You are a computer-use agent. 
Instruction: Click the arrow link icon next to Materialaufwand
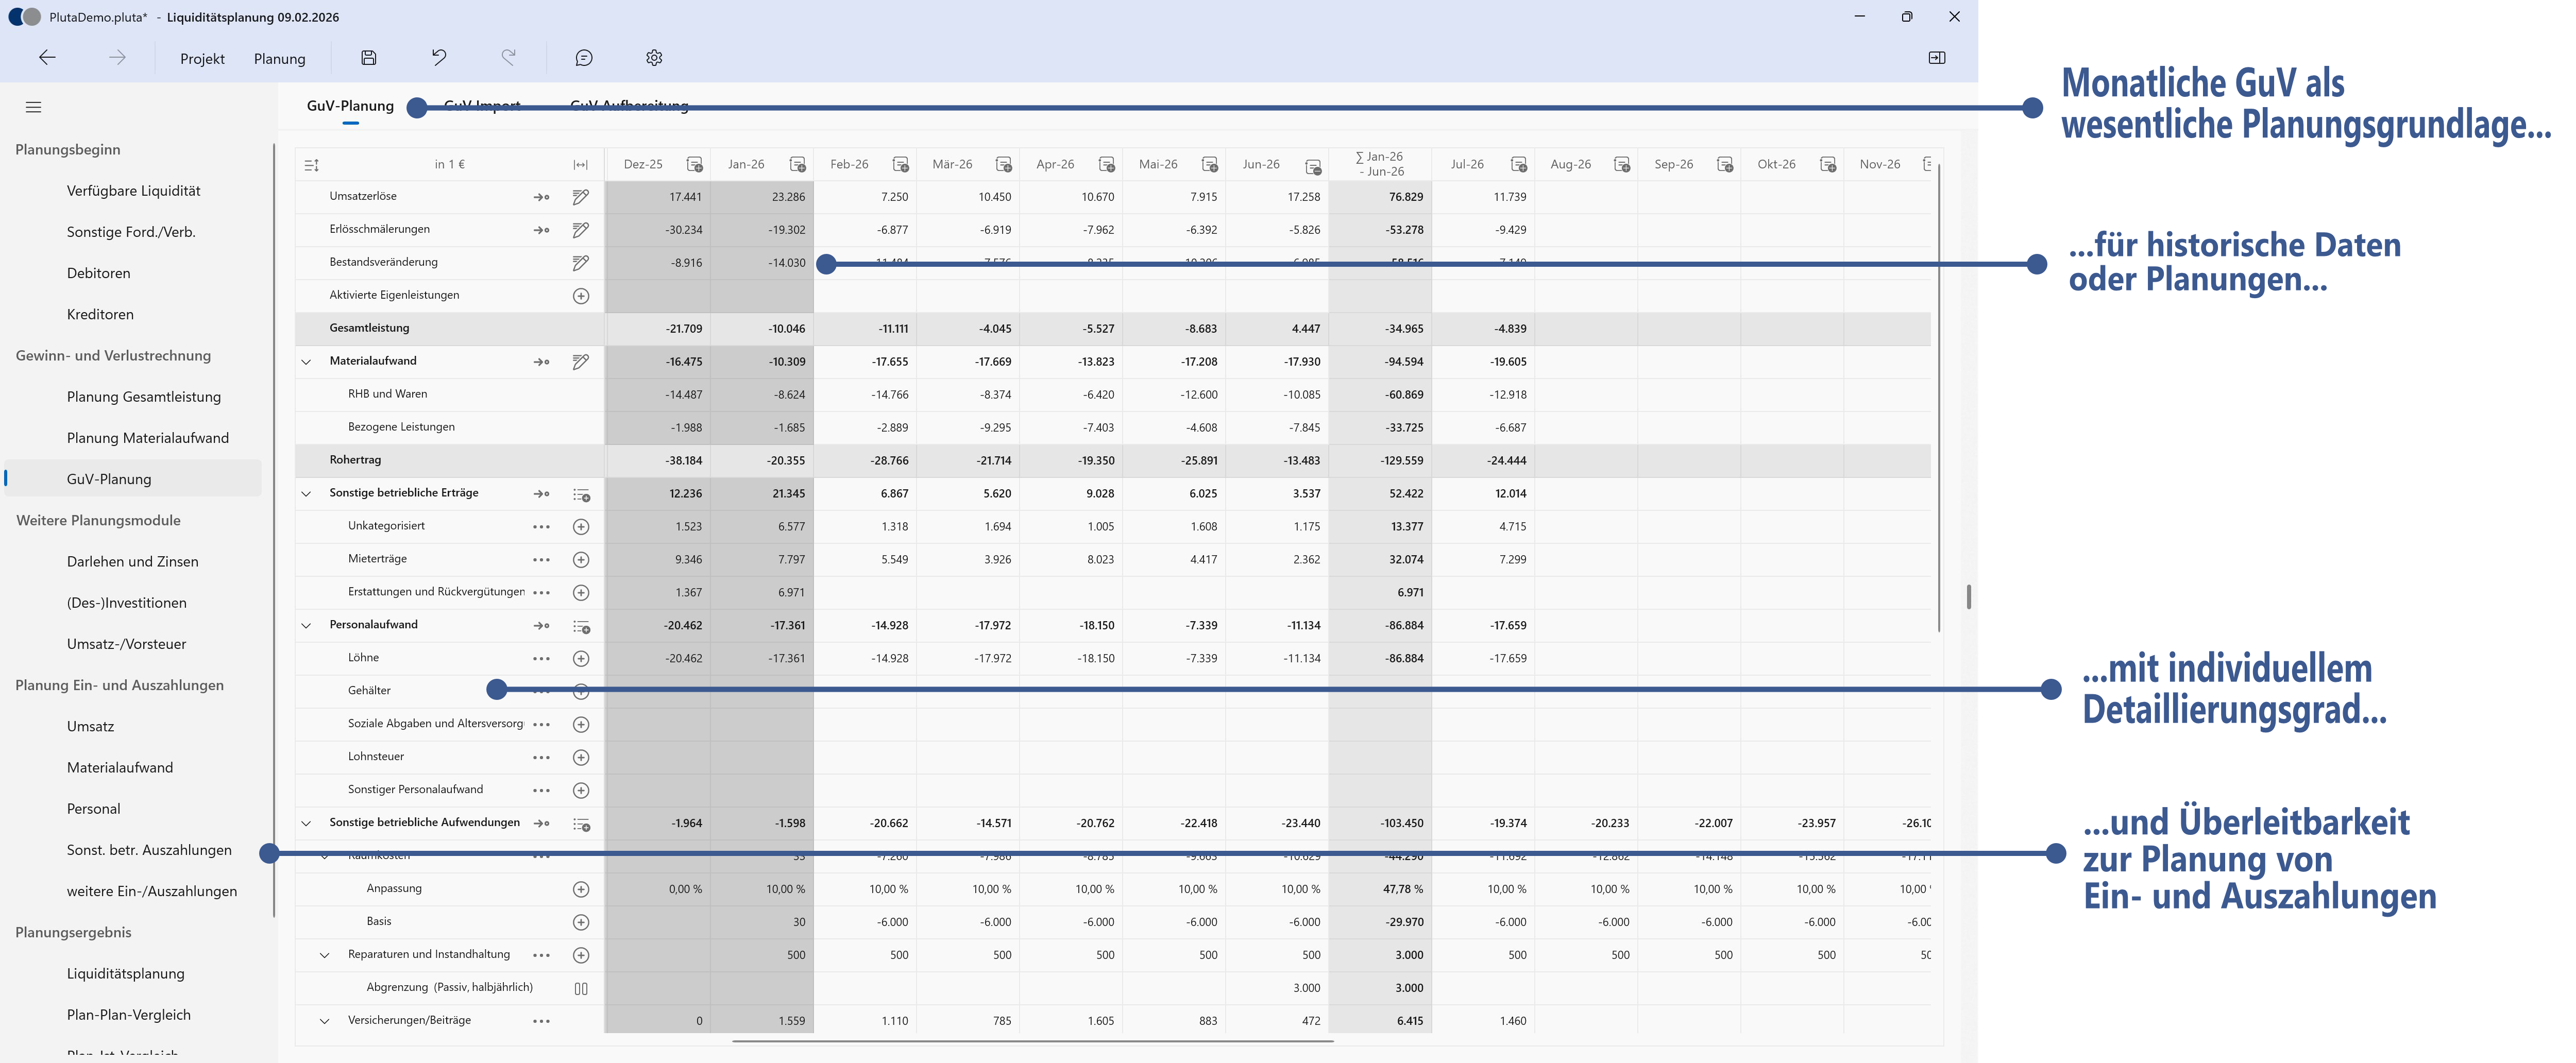point(541,361)
